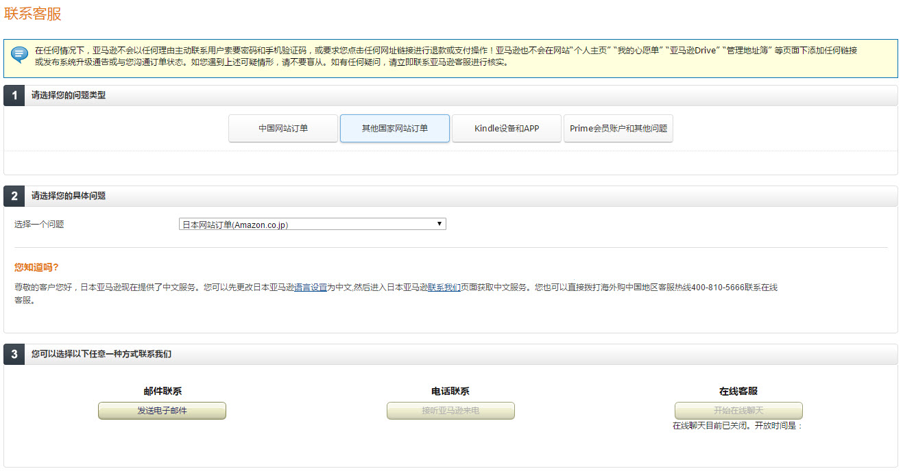Click the 选择一个问题 label
This screenshot has width=903, height=471.
pyautogui.click(x=39, y=224)
